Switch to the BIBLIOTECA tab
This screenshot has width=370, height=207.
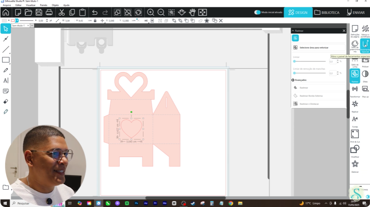coord(327,12)
